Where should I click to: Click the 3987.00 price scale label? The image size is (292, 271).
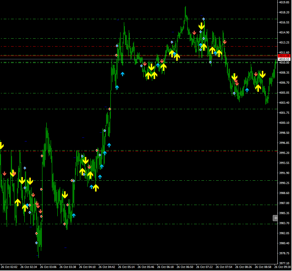tap(284, 203)
